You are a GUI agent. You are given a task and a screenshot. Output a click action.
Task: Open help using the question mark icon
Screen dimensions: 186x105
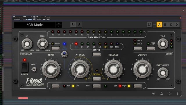pyautogui.click(x=170, y=94)
